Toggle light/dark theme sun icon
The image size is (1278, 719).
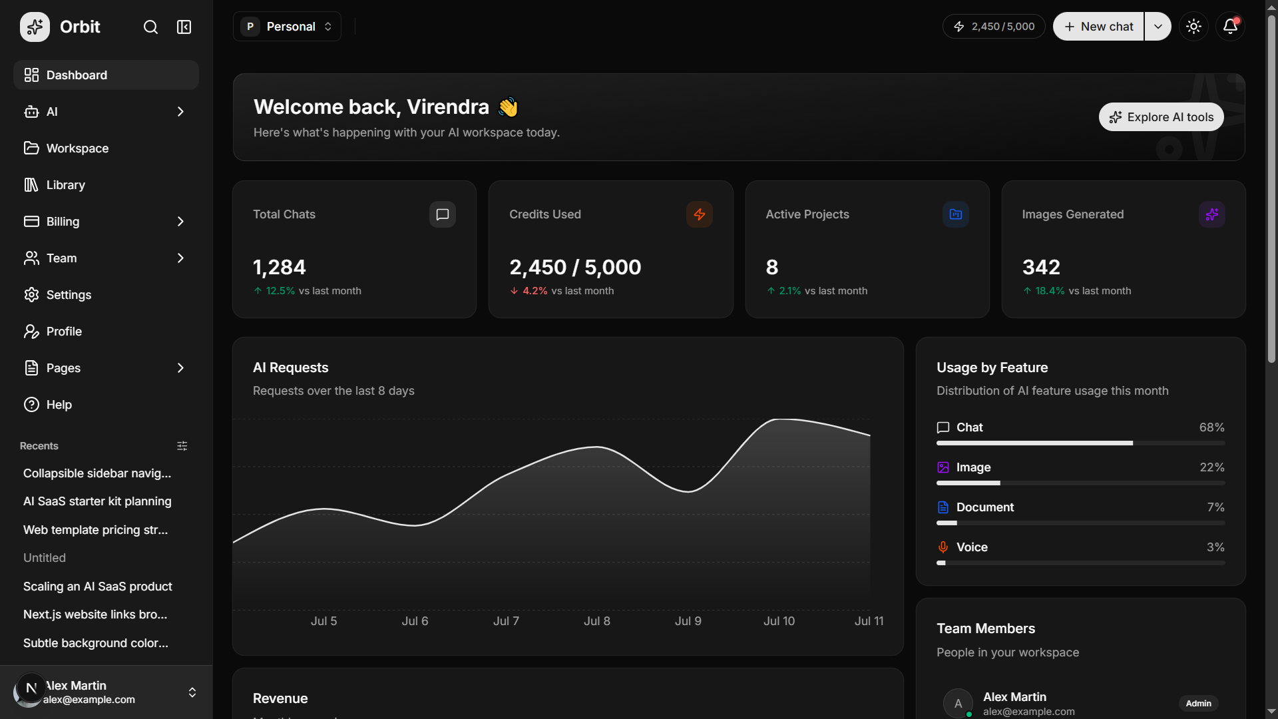(x=1193, y=27)
